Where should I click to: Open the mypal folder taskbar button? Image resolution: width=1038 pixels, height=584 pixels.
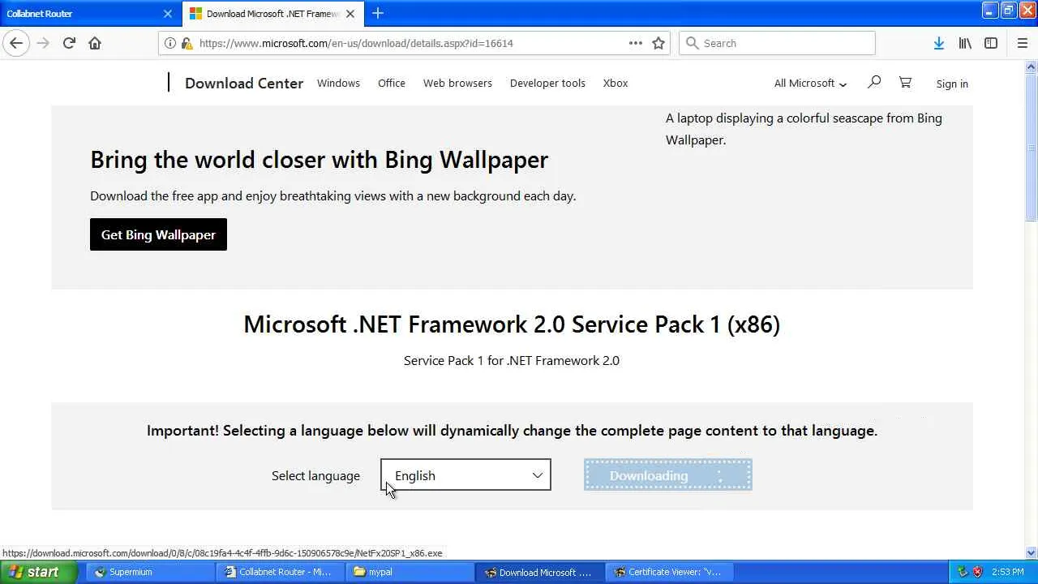pos(410,572)
